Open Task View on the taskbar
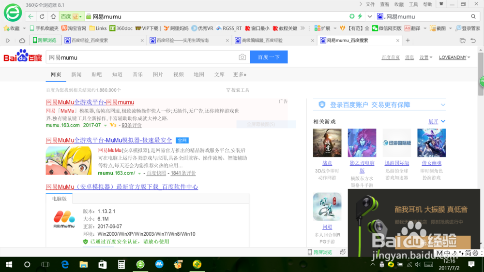484x272 pixels. pyautogui.click(x=45, y=264)
